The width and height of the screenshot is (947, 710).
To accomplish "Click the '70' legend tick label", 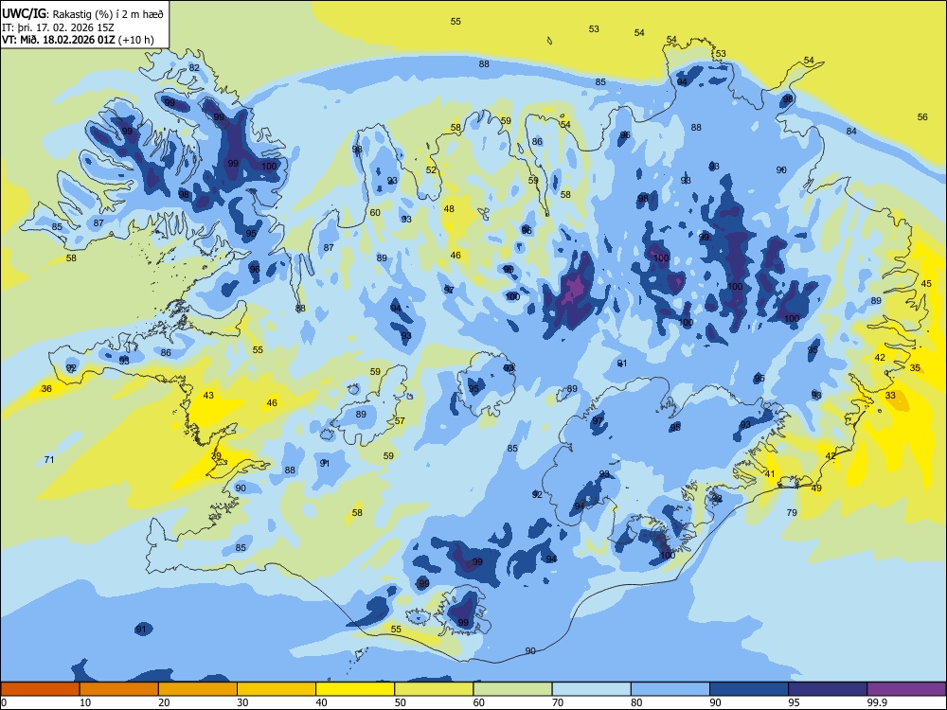I will coord(558,702).
